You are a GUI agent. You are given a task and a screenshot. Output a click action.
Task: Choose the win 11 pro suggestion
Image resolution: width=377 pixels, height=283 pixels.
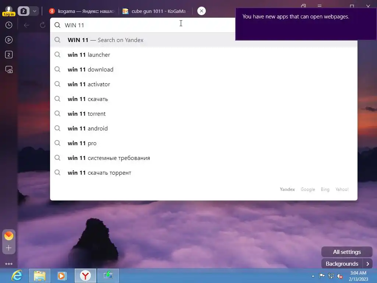point(204,143)
